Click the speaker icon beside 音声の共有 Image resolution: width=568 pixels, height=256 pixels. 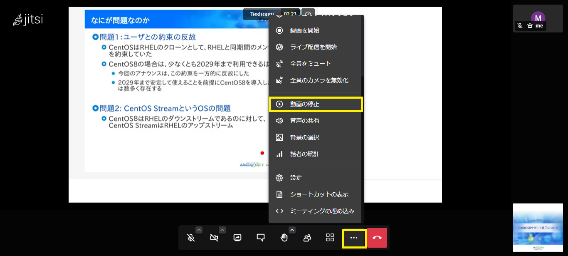(279, 121)
